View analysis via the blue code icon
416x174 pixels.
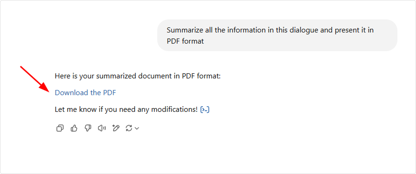pos(205,110)
